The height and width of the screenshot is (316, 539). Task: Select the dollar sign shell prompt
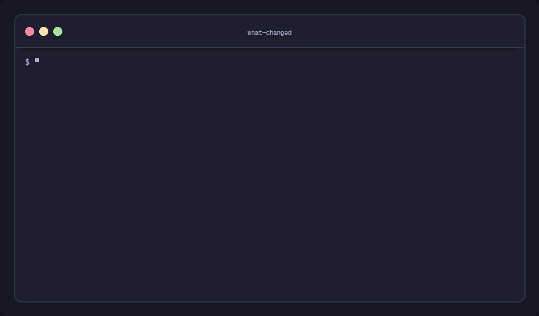tap(28, 62)
